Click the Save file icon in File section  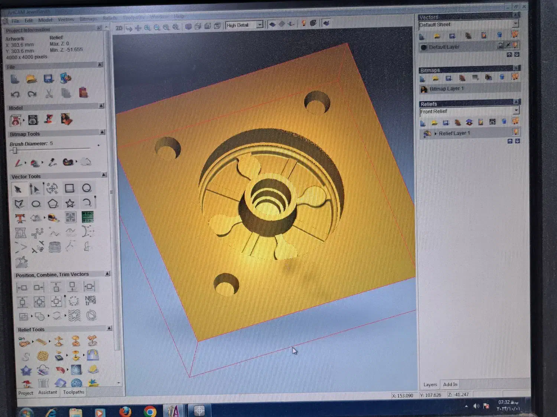[x=48, y=79]
